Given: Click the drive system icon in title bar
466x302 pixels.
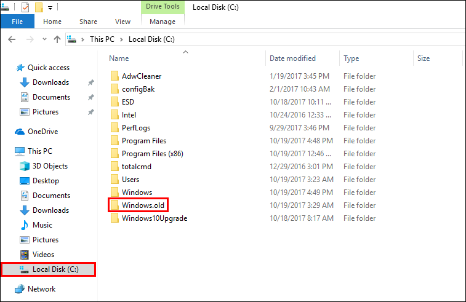Looking at the screenshot, I should pyautogui.click(x=5, y=8).
